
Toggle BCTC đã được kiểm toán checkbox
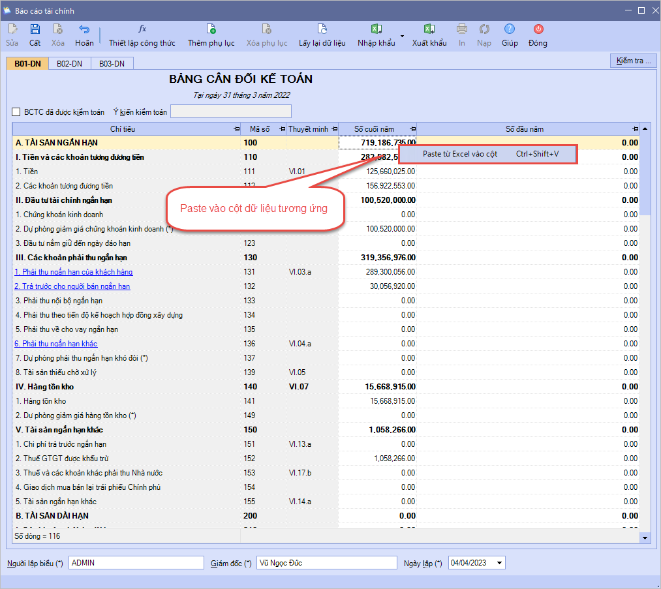pos(16,112)
